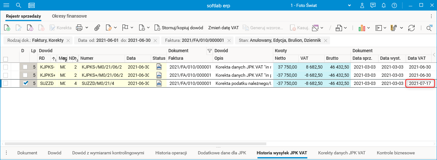Click the chat messages icon in title bar
This screenshot has height=160, width=437.
point(373,5)
